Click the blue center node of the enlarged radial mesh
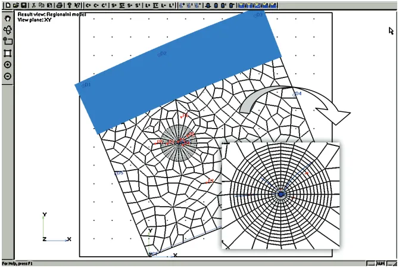 [280, 194]
